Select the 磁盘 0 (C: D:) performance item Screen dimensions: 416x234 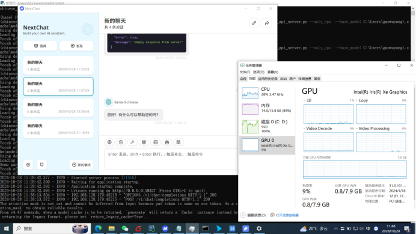[267, 126]
